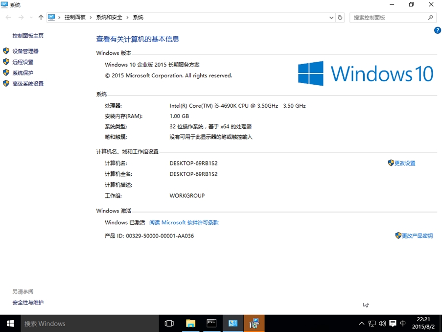Screen dimensions: 442x332
Task: Open the command prompt taskbar icon
Action: (211, 324)
